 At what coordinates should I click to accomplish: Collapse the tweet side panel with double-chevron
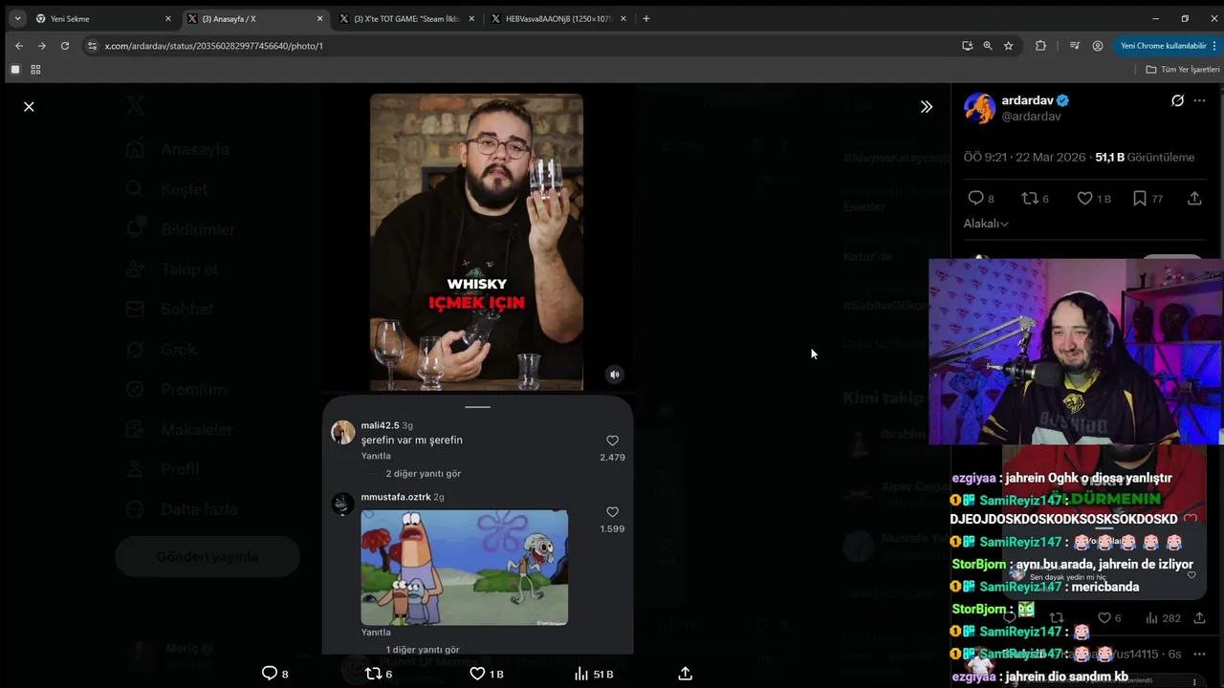tap(926, 107)
